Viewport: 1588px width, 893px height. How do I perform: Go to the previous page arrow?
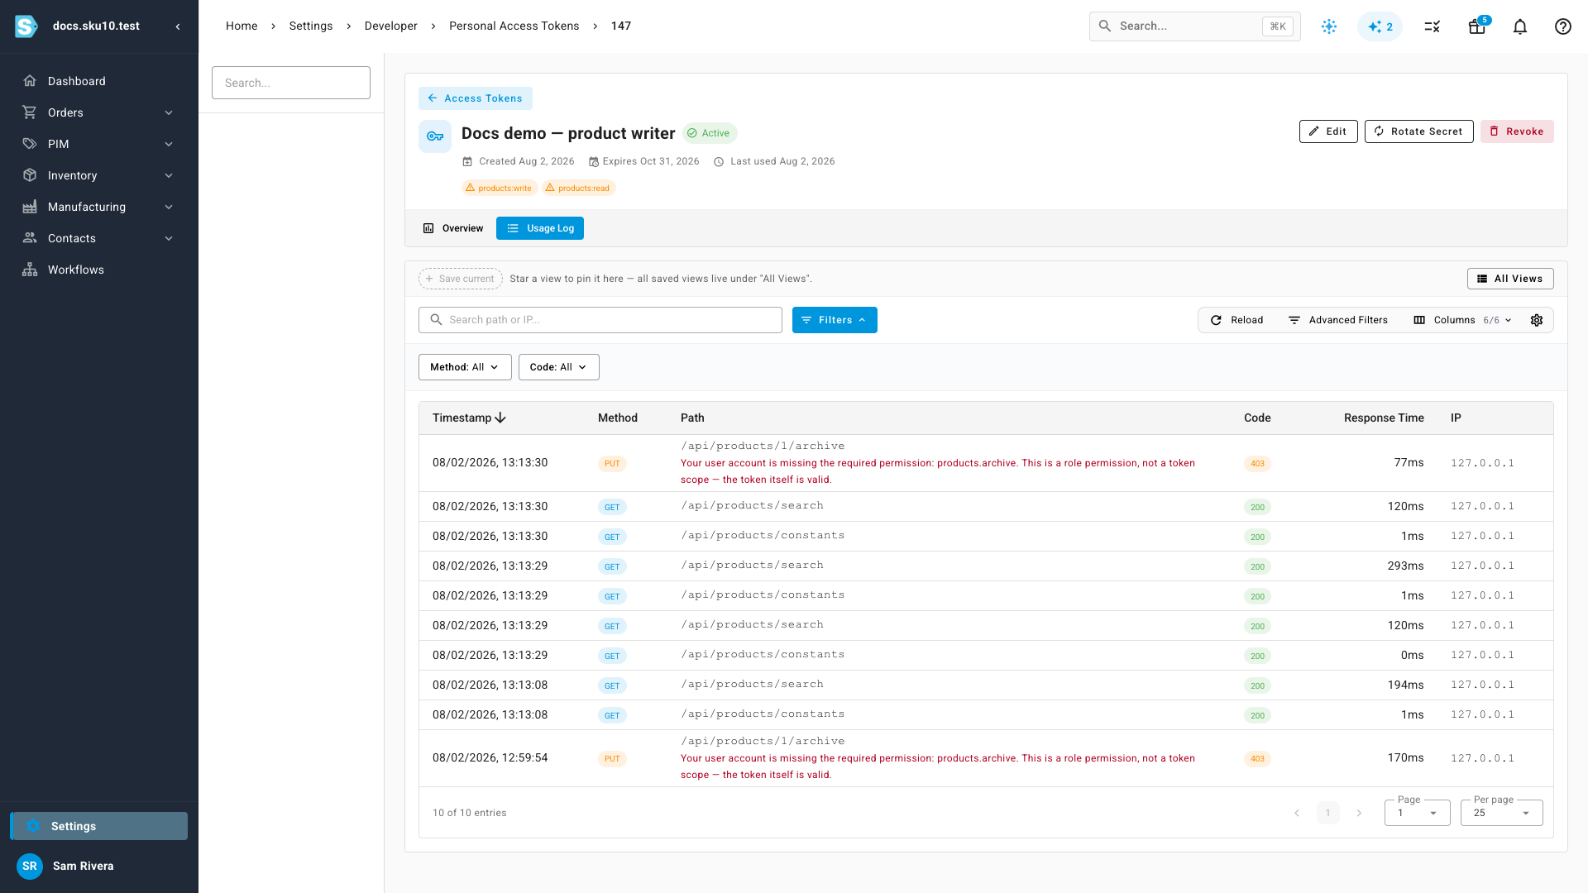pos(1297,813)
